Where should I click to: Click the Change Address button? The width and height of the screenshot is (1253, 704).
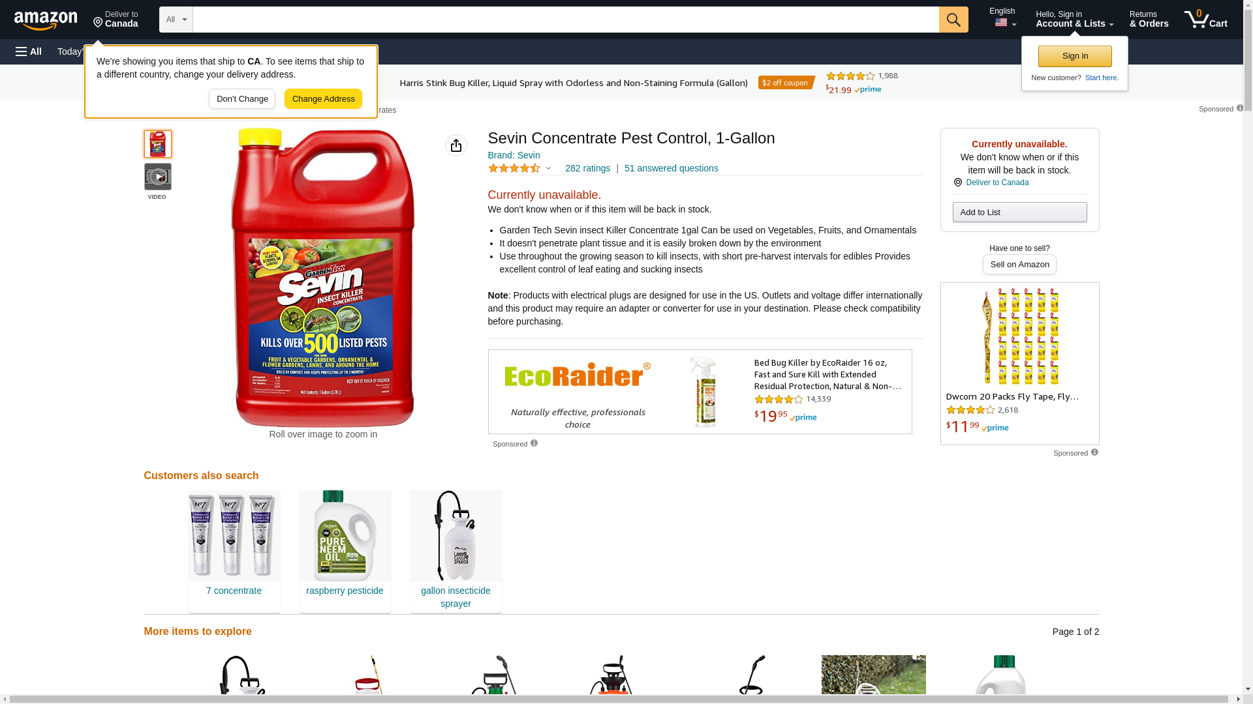coord(323,99)
